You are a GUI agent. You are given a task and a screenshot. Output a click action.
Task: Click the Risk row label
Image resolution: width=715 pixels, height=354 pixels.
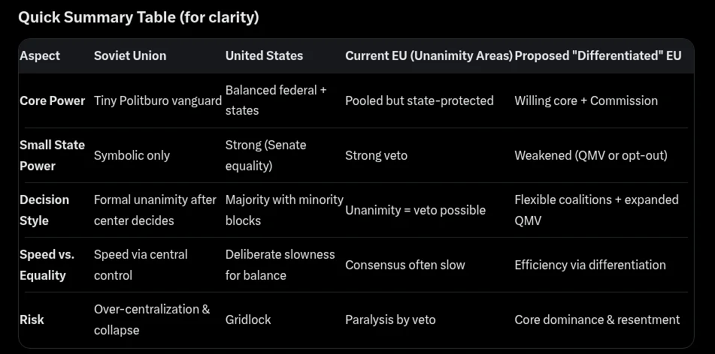pos(32,319)
